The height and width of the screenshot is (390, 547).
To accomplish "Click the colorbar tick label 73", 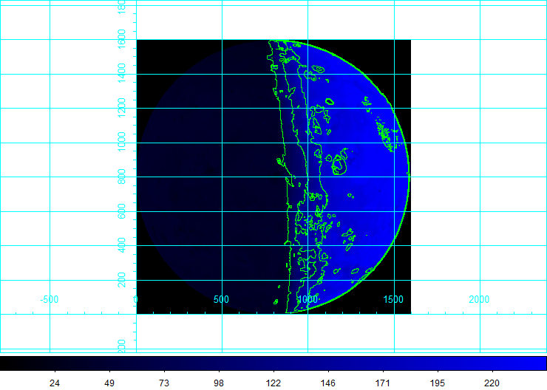I will tap(163, 383).
